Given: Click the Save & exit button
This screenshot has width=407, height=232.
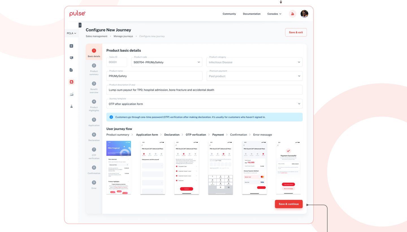Looking at the screenshot, I should pos(296,32).
